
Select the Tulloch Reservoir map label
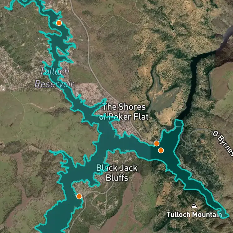[54, 78]
